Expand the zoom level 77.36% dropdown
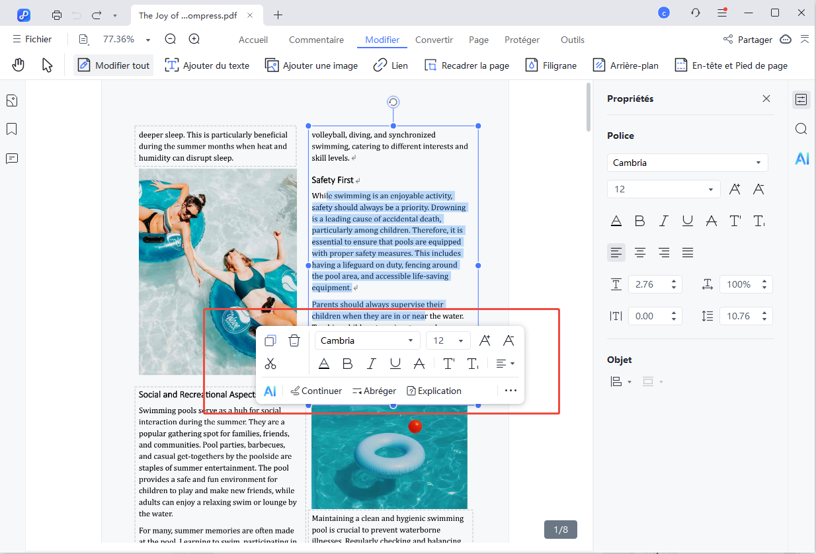The height and width of the screenshot is (554, 816). tap(147, 40)
